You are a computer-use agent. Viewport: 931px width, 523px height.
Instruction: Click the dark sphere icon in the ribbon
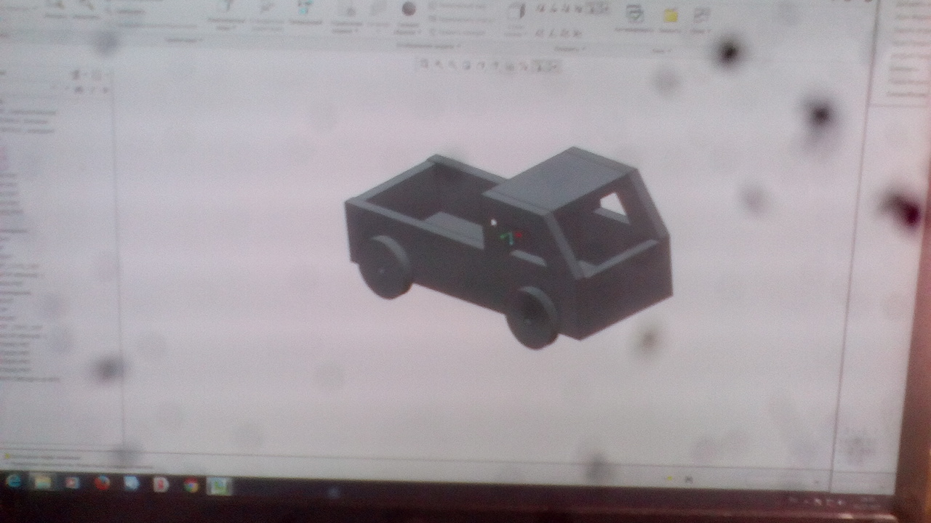tap(409, 8)
